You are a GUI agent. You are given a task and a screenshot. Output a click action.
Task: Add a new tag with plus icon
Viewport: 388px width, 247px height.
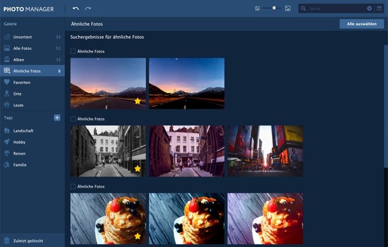pos(57,118)
